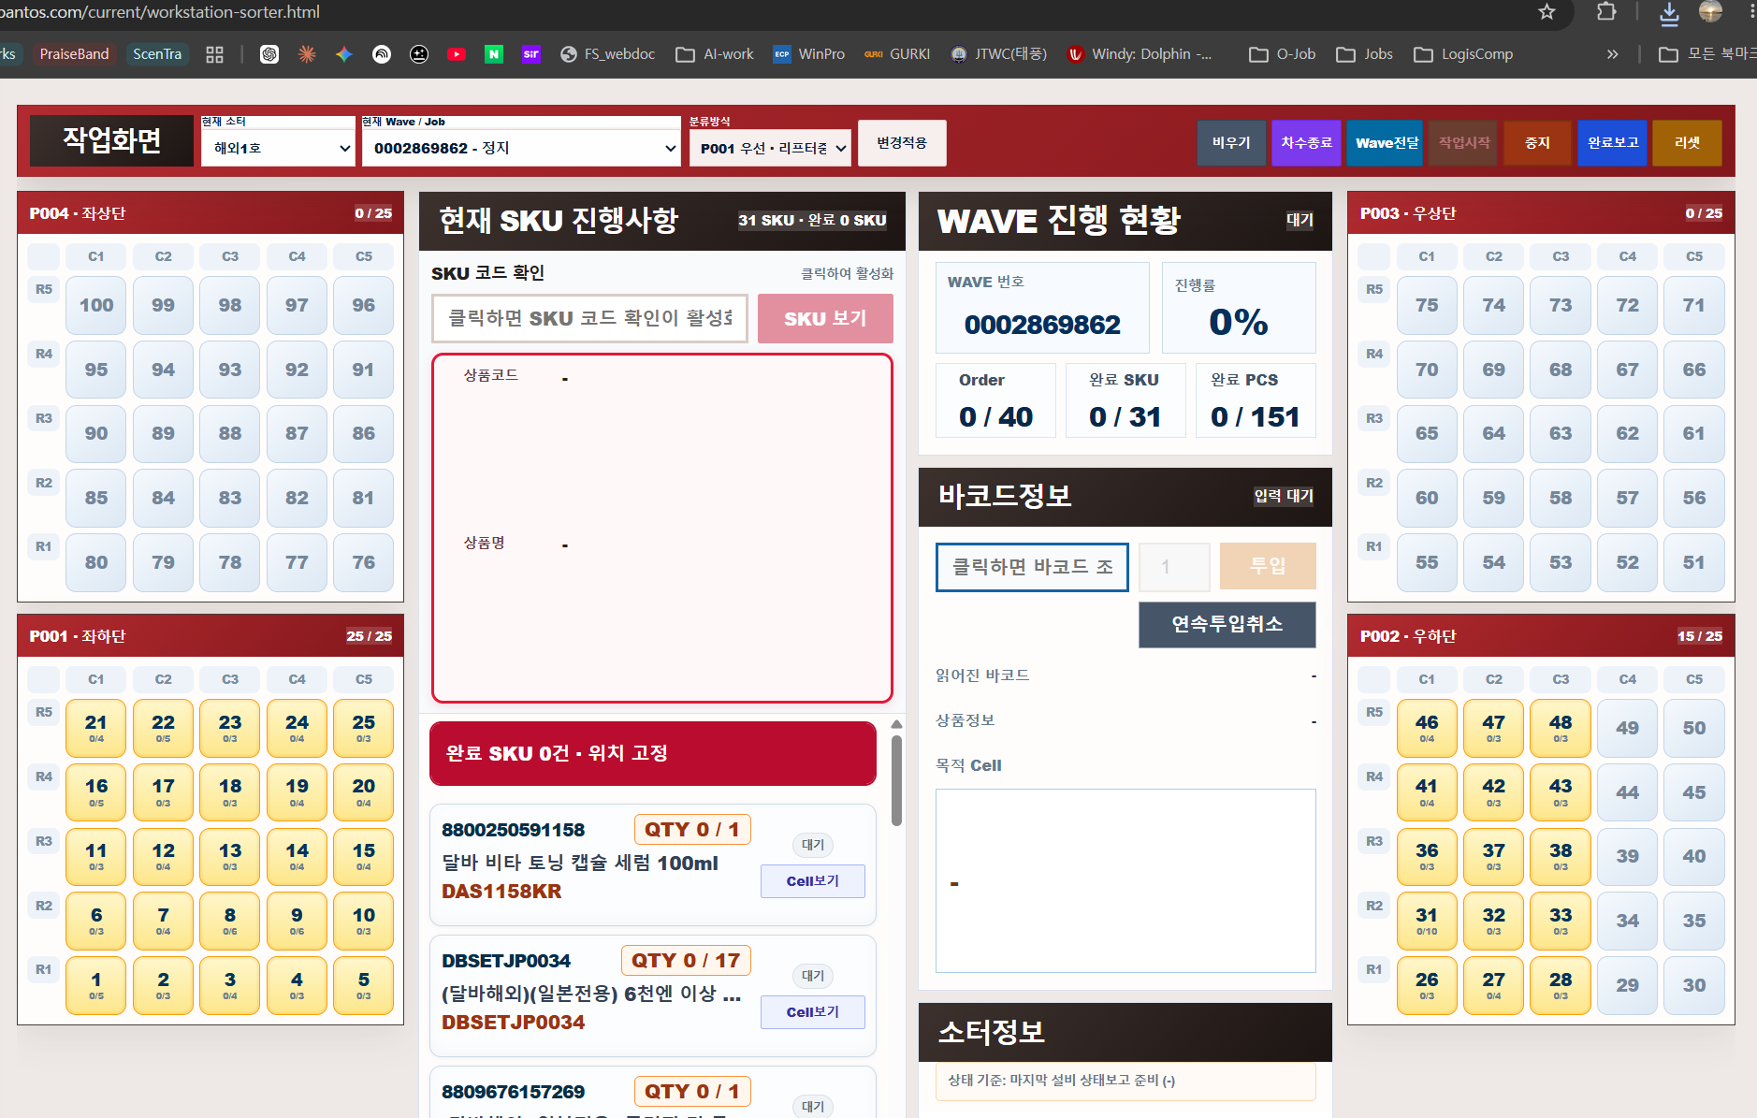Click the barcode scan input field

pos(1032,567)
